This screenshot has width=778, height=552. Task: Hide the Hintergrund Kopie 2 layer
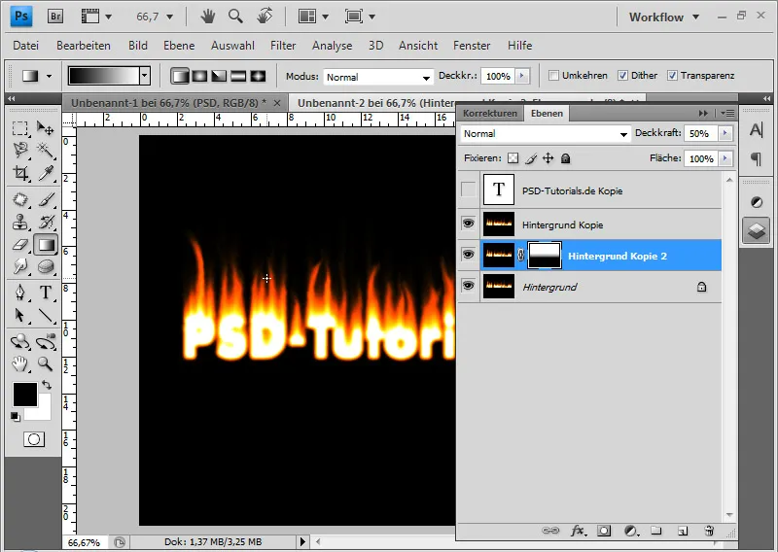(x=469, y=255)
